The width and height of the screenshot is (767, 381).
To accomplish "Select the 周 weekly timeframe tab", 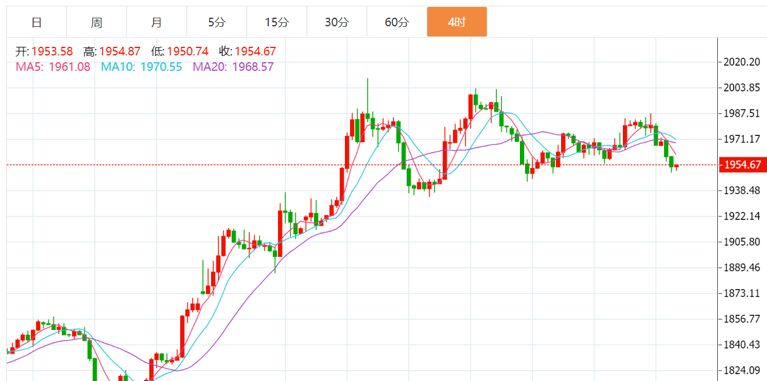I will point(97,22).
